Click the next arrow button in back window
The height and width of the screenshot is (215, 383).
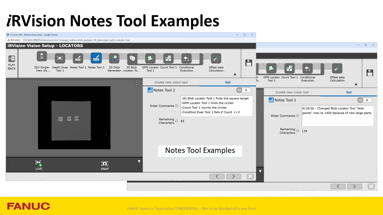[x=355, y=186]
